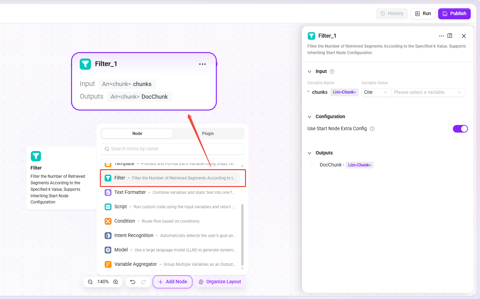The width and height of the screenshot is (480, 299).
Task: Click the Filter tooltip card icon
Action: pos(36,156)
